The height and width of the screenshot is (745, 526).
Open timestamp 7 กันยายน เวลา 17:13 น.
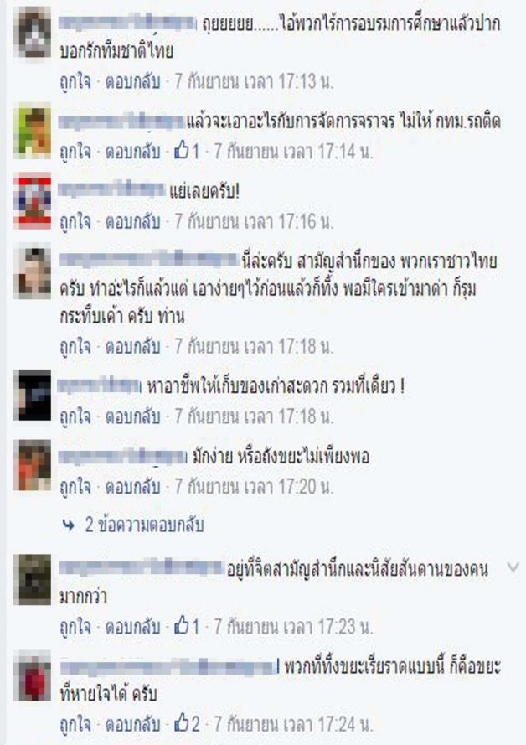pos(254,82)
